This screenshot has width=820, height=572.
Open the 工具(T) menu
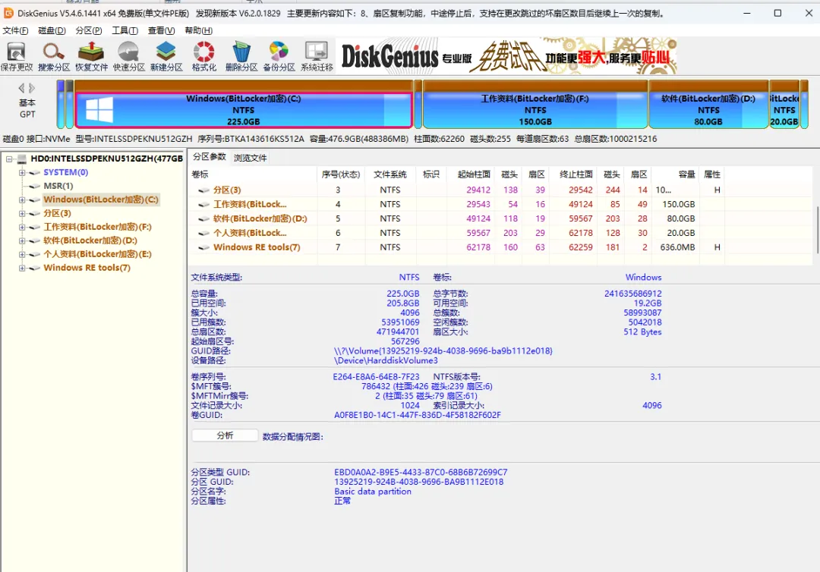coord(125,31)
